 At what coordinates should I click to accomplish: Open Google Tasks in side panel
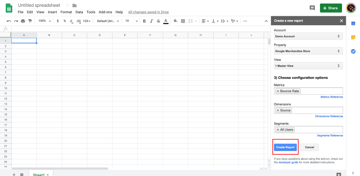[353, 51]
